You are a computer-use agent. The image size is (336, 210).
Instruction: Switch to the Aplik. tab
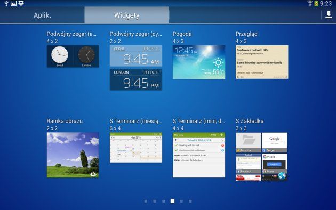coord(42,15)
